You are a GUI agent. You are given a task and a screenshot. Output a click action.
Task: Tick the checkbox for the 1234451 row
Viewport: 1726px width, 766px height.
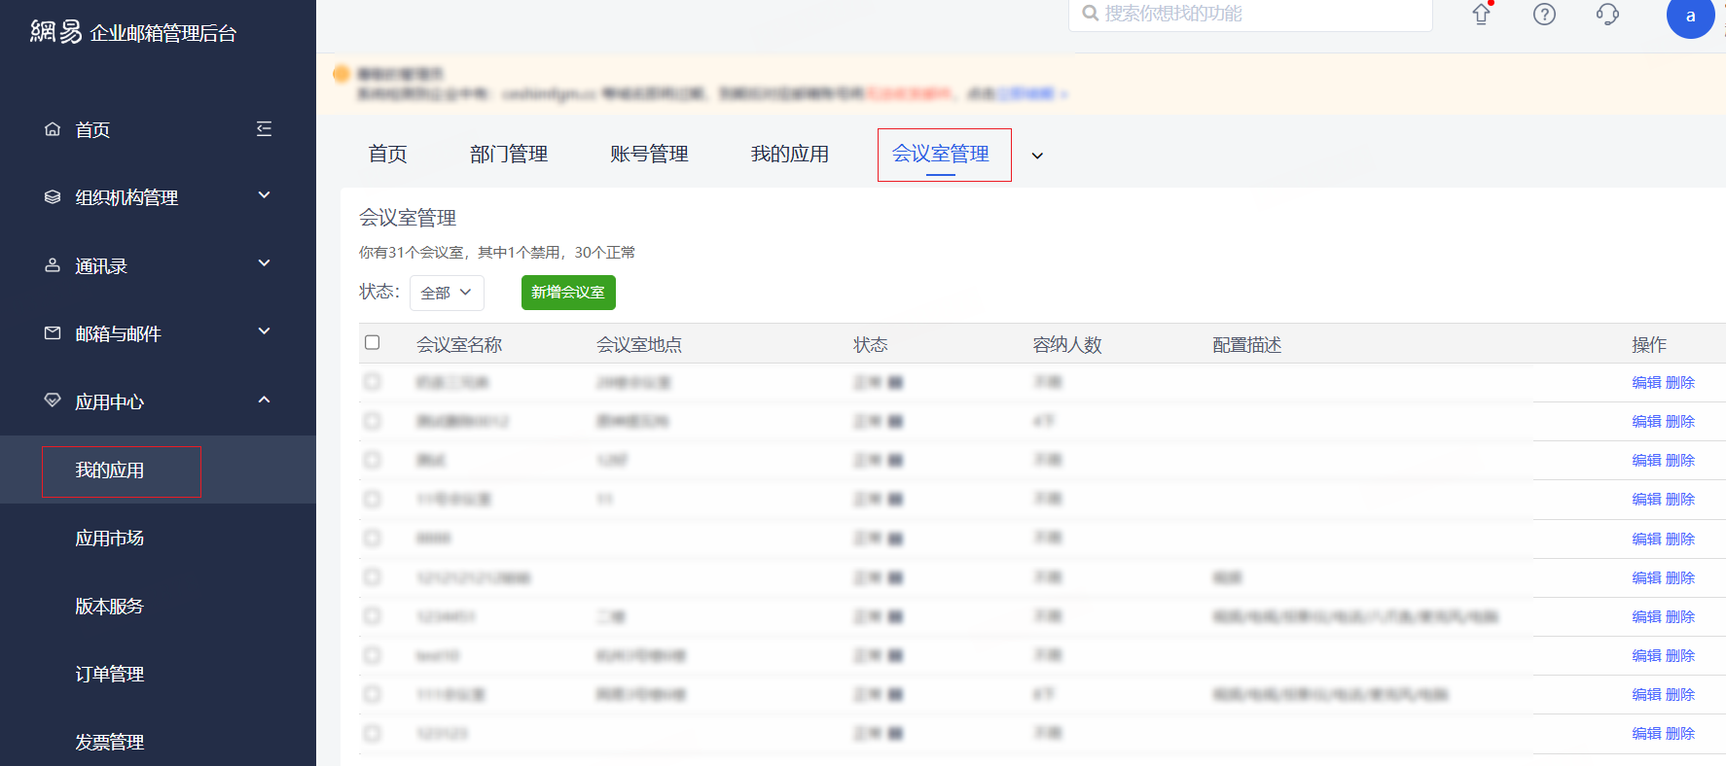[372, 616]
